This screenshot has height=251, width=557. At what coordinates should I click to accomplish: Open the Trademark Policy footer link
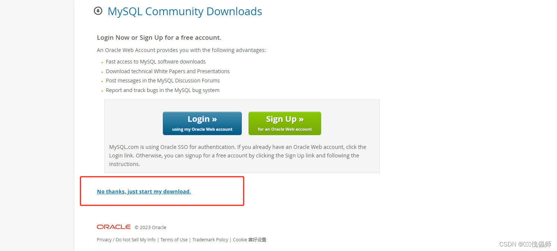pyautogui.click(x=210, y=240)
